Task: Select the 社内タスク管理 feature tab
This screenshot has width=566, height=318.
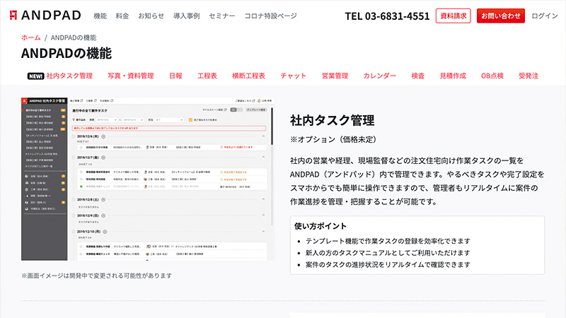Action: coord(69,76)
